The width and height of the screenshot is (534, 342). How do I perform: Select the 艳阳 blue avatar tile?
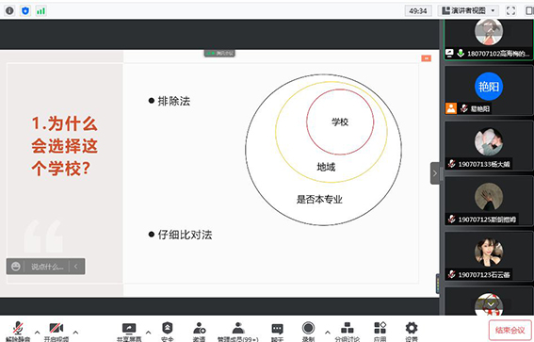click(x=489, y=90)
